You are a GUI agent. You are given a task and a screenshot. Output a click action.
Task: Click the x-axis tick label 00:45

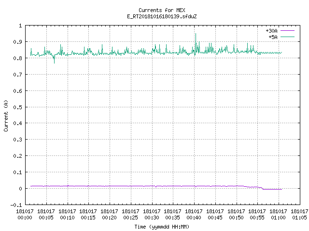[x=215, y=218]
